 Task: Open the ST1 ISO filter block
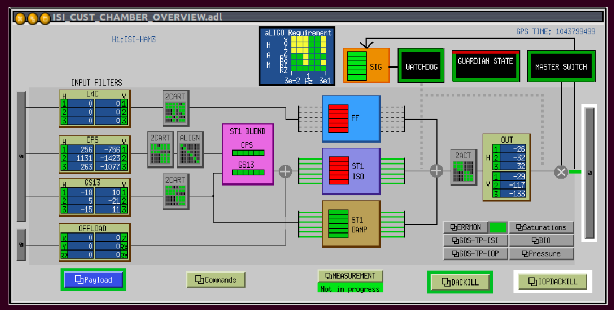tap(351, 171)
